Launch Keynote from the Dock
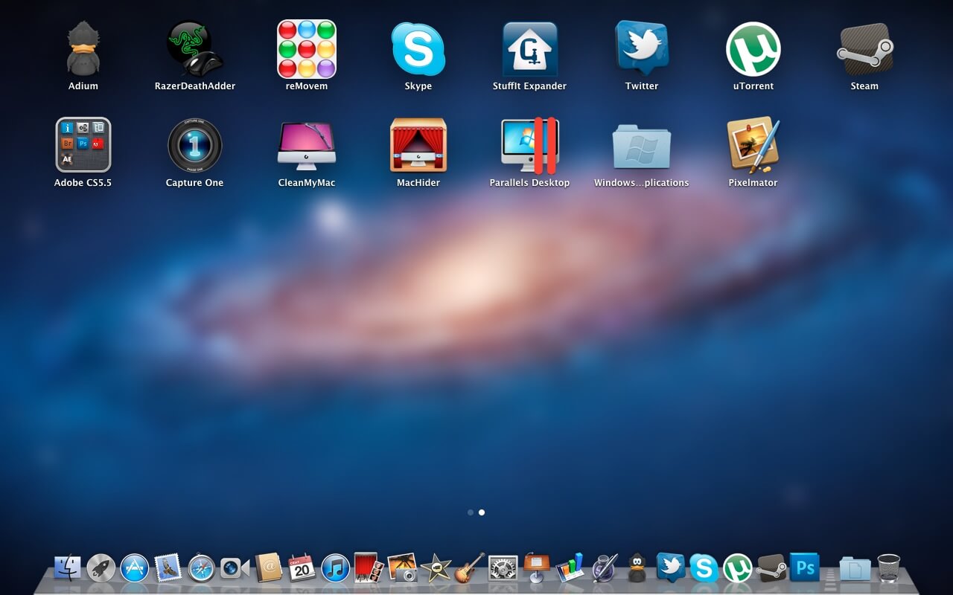The height and width of the screenshot is (595, 953). click(536, 567)
